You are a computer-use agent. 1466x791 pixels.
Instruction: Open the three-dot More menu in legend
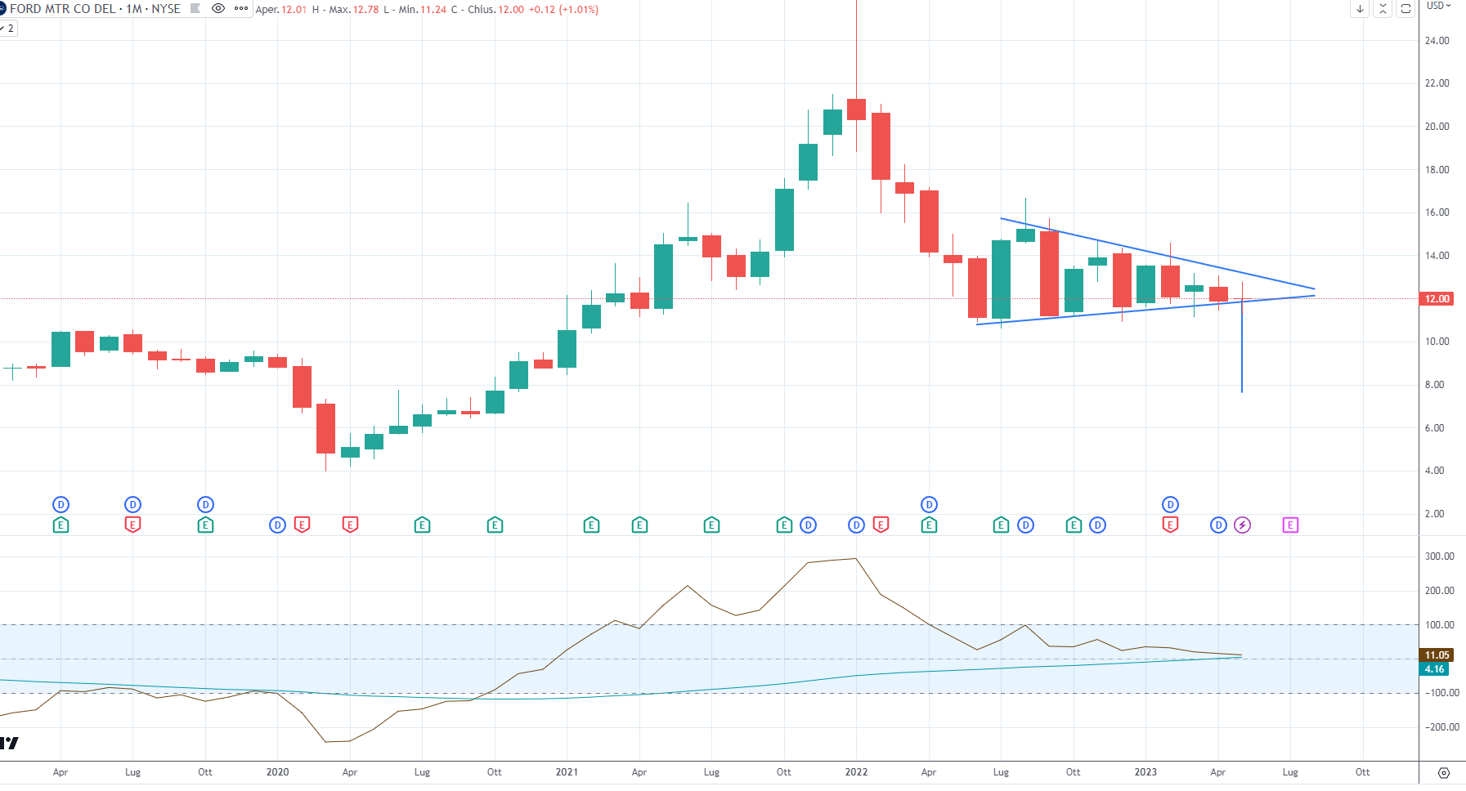(x=241, y=8)
